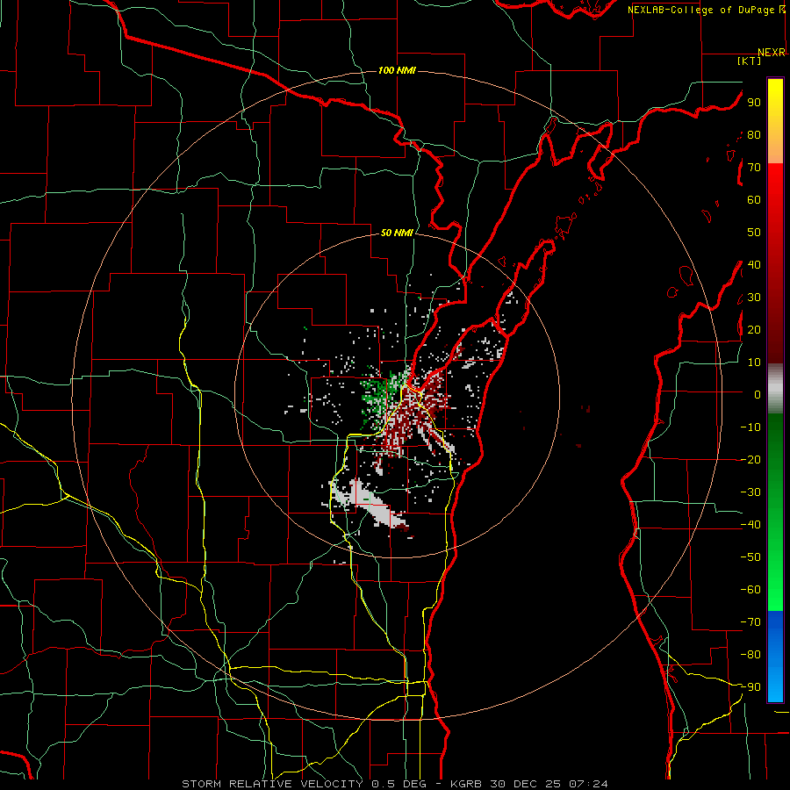Click the 80 knot label on the color scale
Image resolution: width=790 pixels, height=790 pixels.
pyautogui.click(x=754, y=135)
